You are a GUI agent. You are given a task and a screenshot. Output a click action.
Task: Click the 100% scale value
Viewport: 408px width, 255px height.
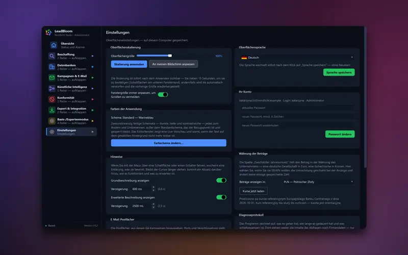point(219,56)
